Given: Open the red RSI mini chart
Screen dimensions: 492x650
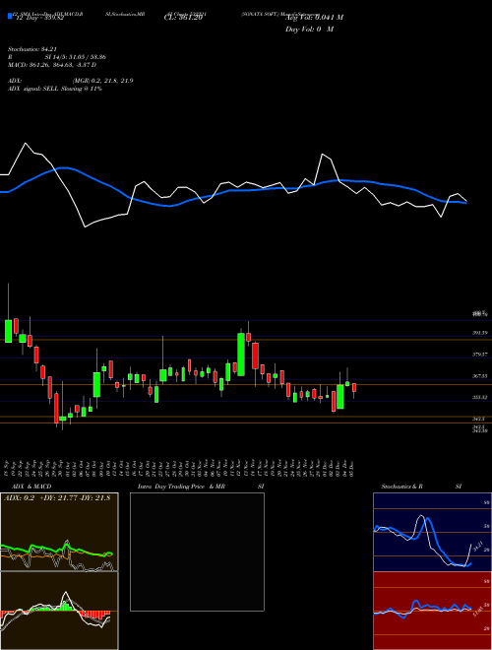Looking at the screenshot, I should 432,611.
